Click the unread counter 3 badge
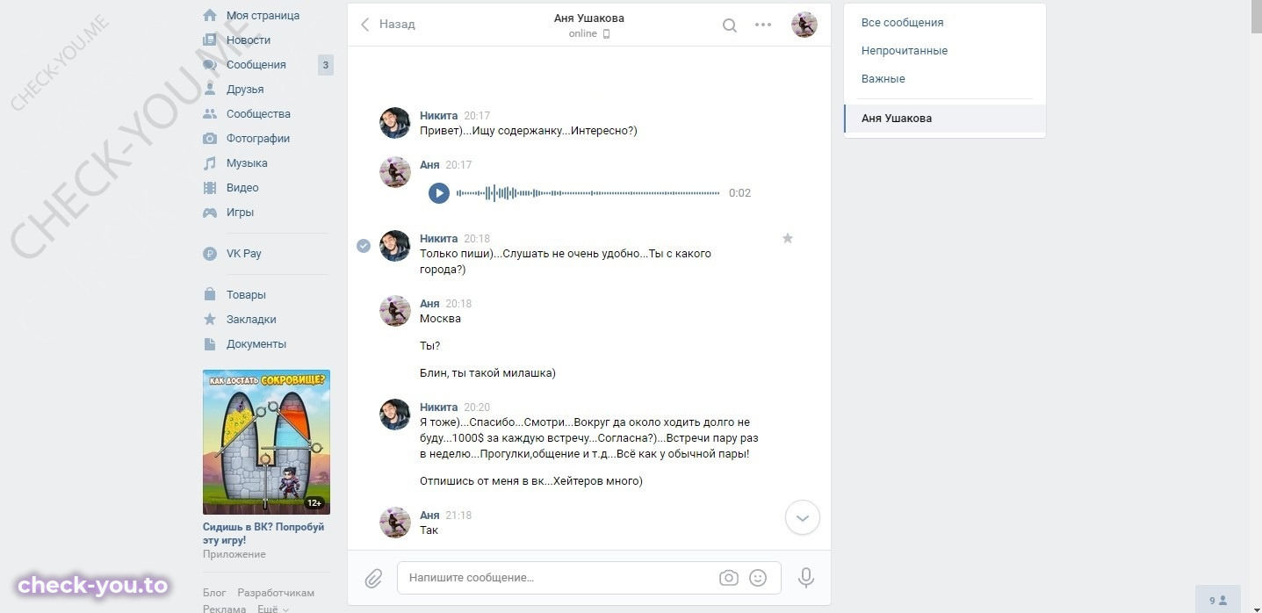The height and width of the screenshot is (613, 1262). pos(326,64)
